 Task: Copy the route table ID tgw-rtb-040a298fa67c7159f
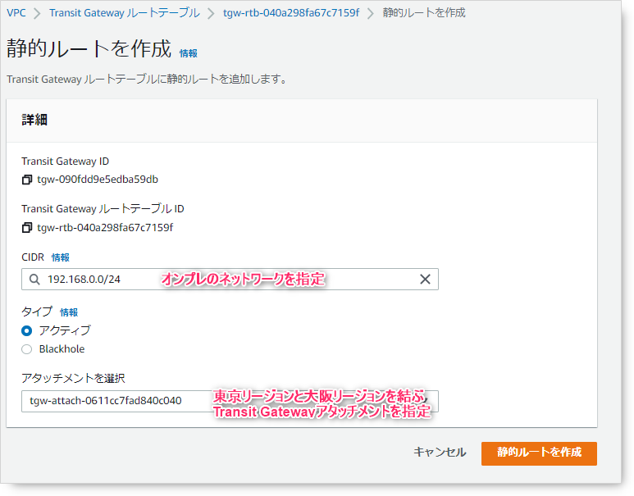point(27,228)
